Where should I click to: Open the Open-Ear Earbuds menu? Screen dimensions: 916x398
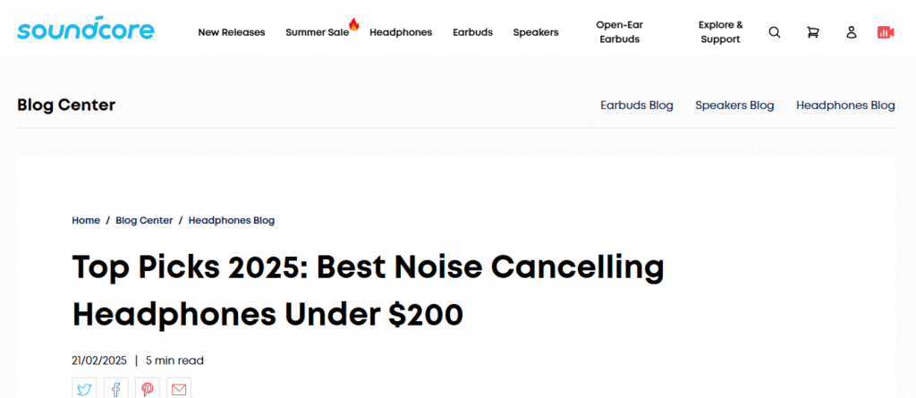(x=618, y=32)
